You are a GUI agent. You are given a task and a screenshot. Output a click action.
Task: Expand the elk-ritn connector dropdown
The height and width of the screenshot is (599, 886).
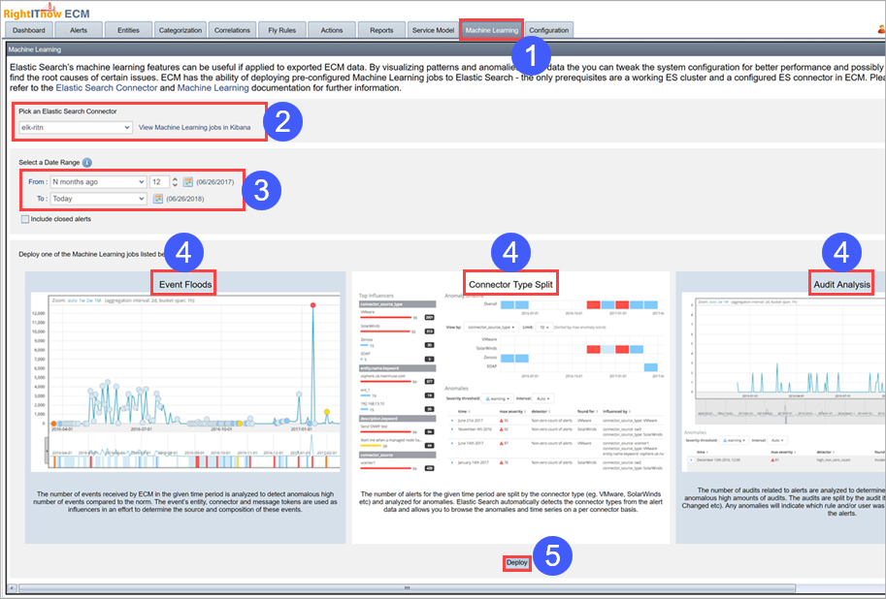(76, 128)
